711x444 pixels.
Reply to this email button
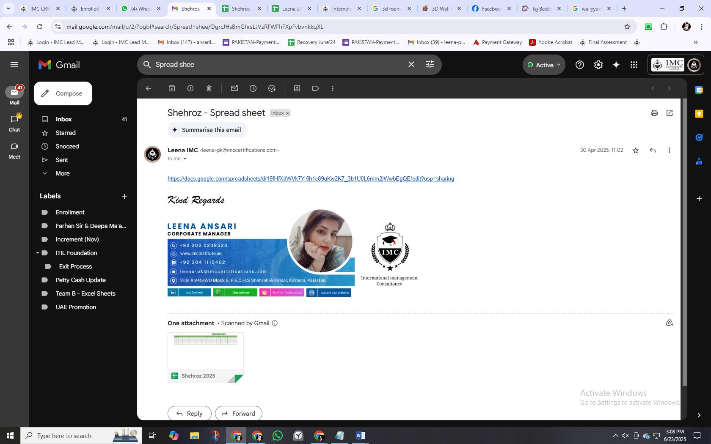[x=189, y=414]
